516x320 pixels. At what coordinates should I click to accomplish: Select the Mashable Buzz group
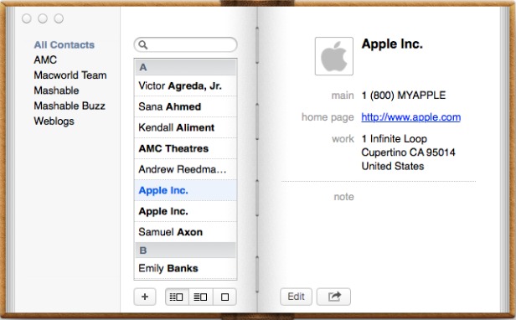pos(70,106)
